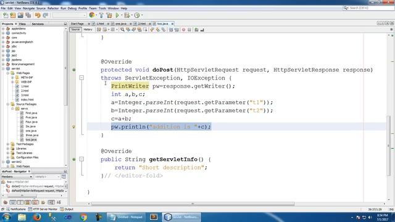395x222 pixels.
Task: Toggle Sort by Name in Navigator
Action: [x=51, y=202]
